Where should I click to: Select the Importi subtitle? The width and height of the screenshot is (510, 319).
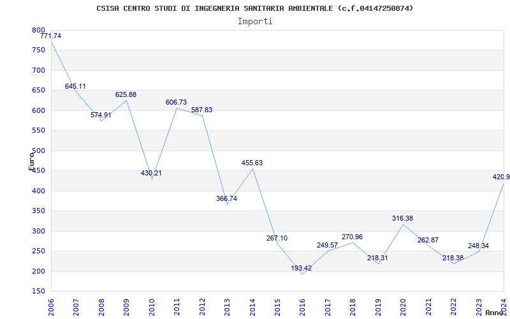point(255,22)
